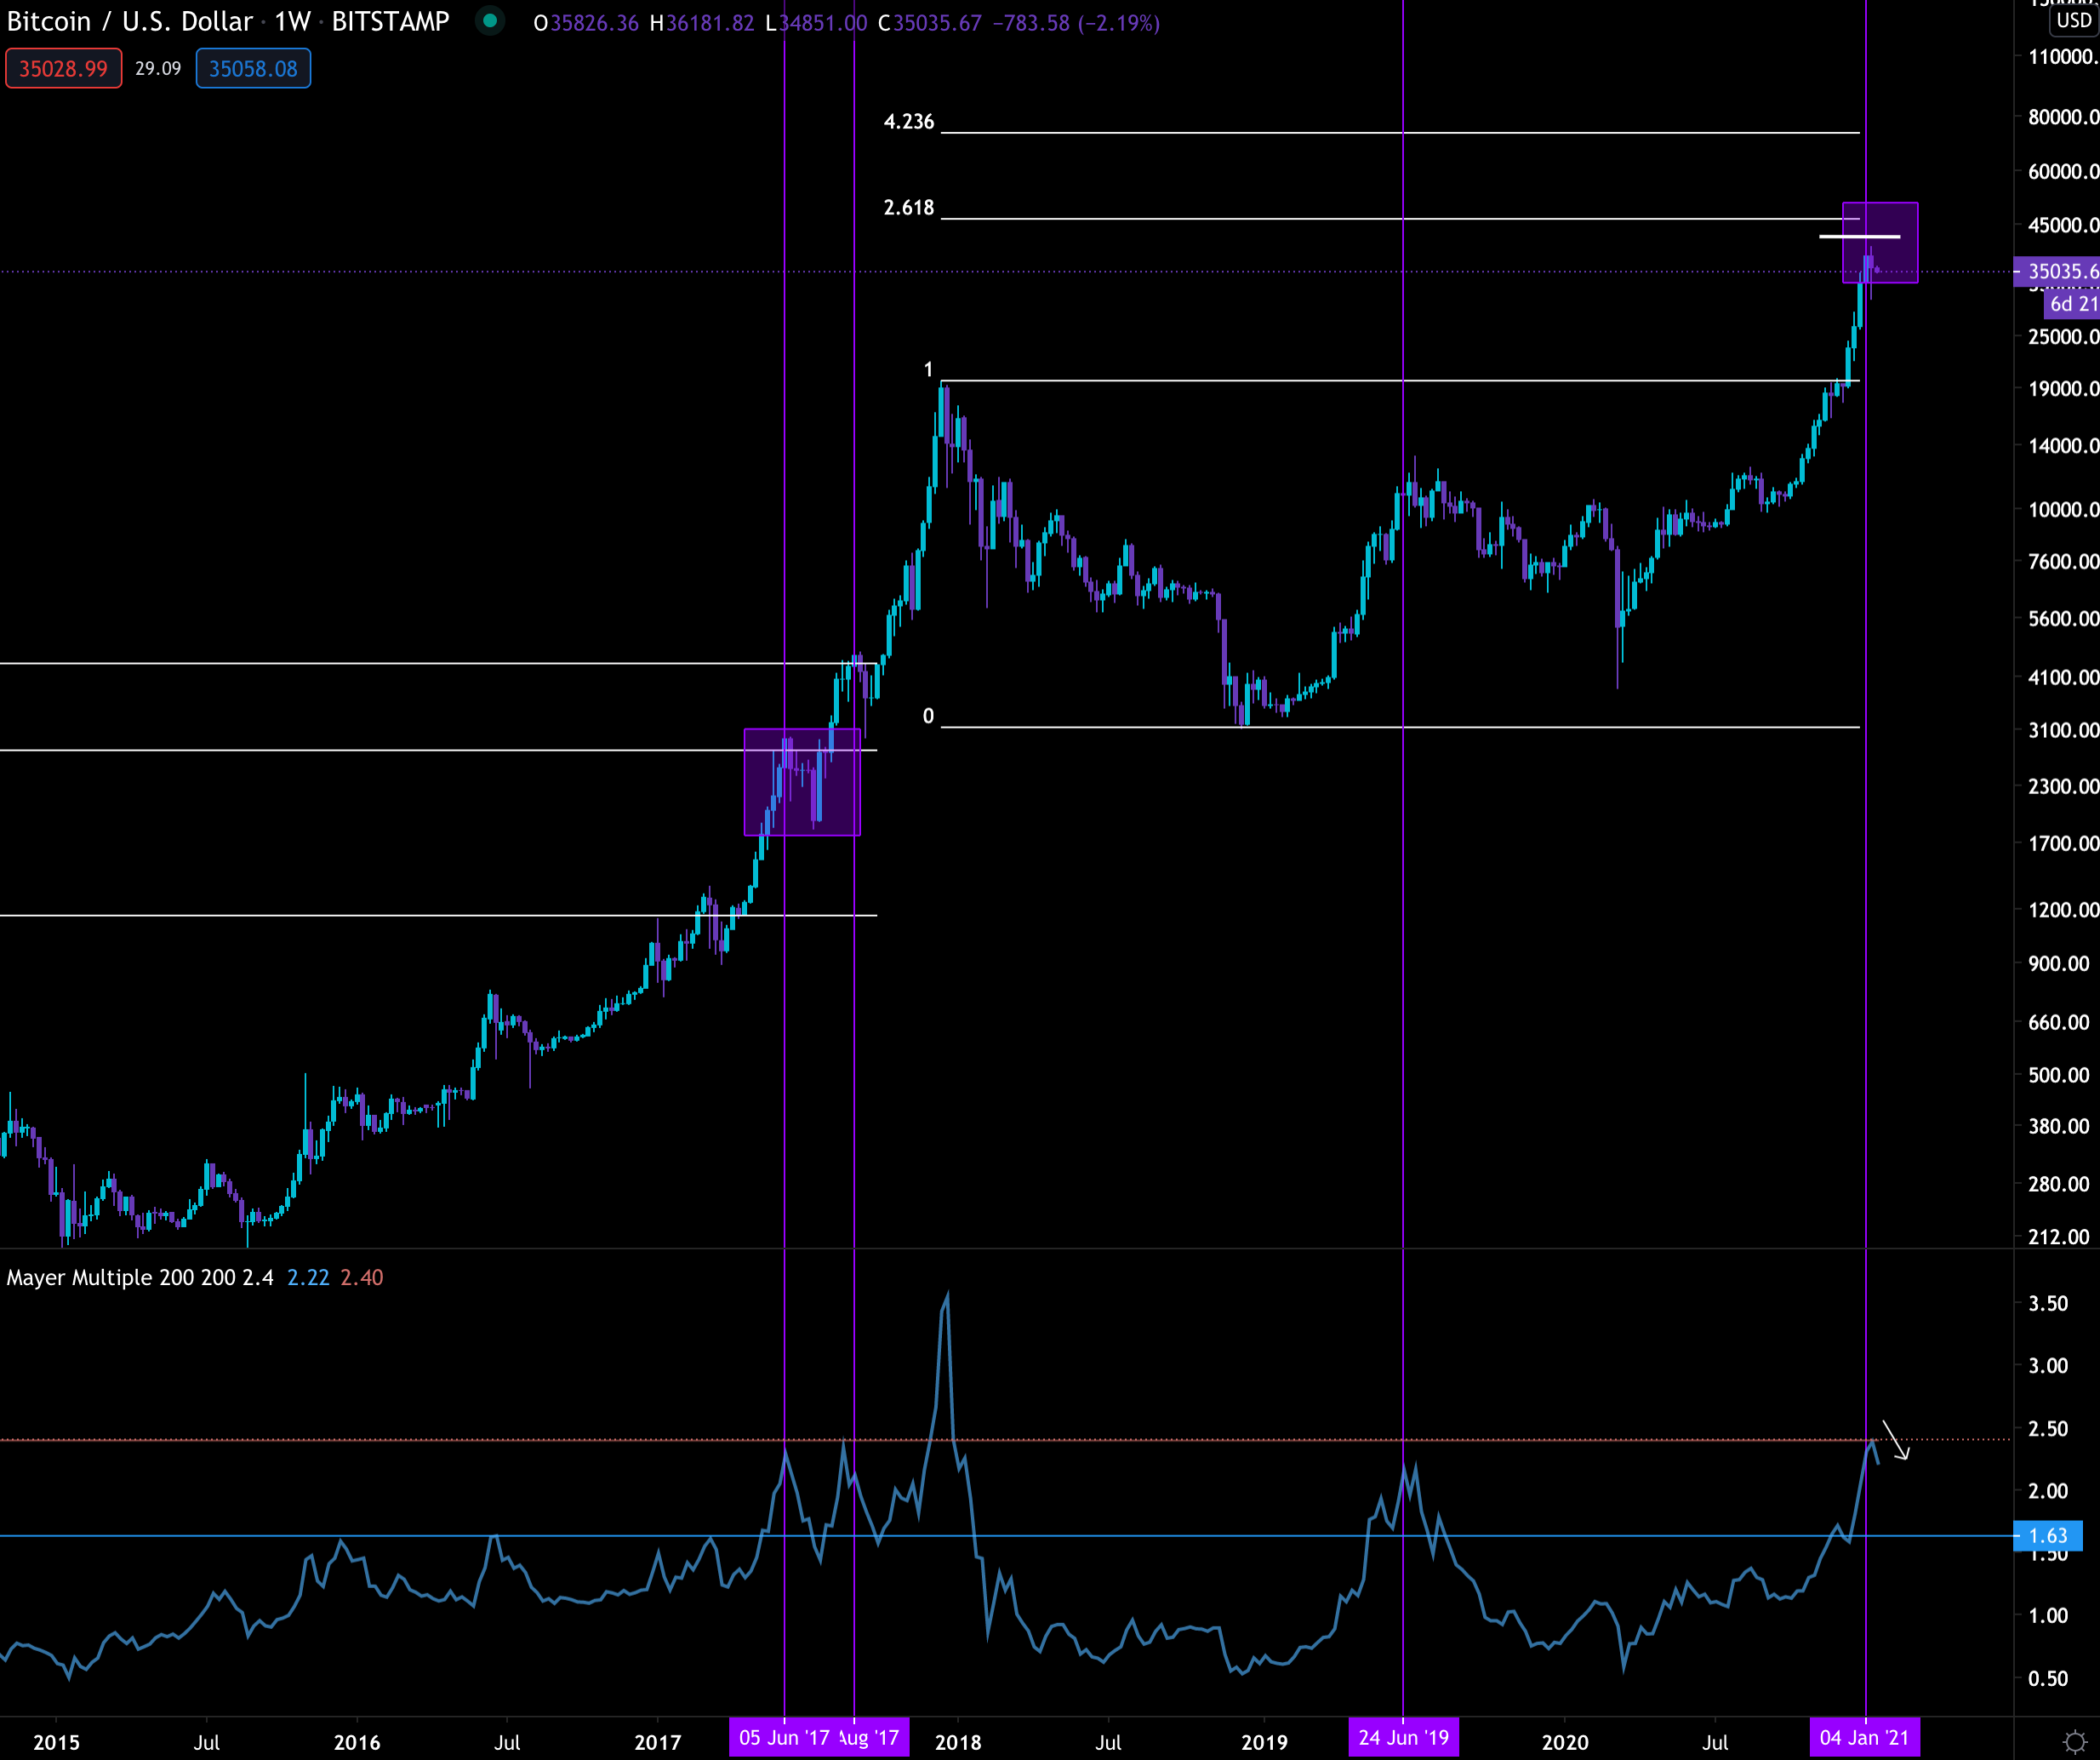The height and width of the screenshot is (1760, 2100).
Task: Click the 1W interval text in the title
Action: [292, 21]
